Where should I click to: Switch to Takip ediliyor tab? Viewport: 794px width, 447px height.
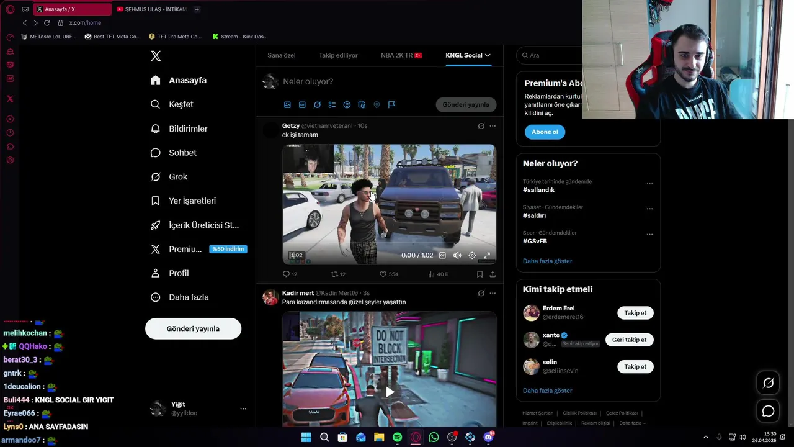pos(338,55)
